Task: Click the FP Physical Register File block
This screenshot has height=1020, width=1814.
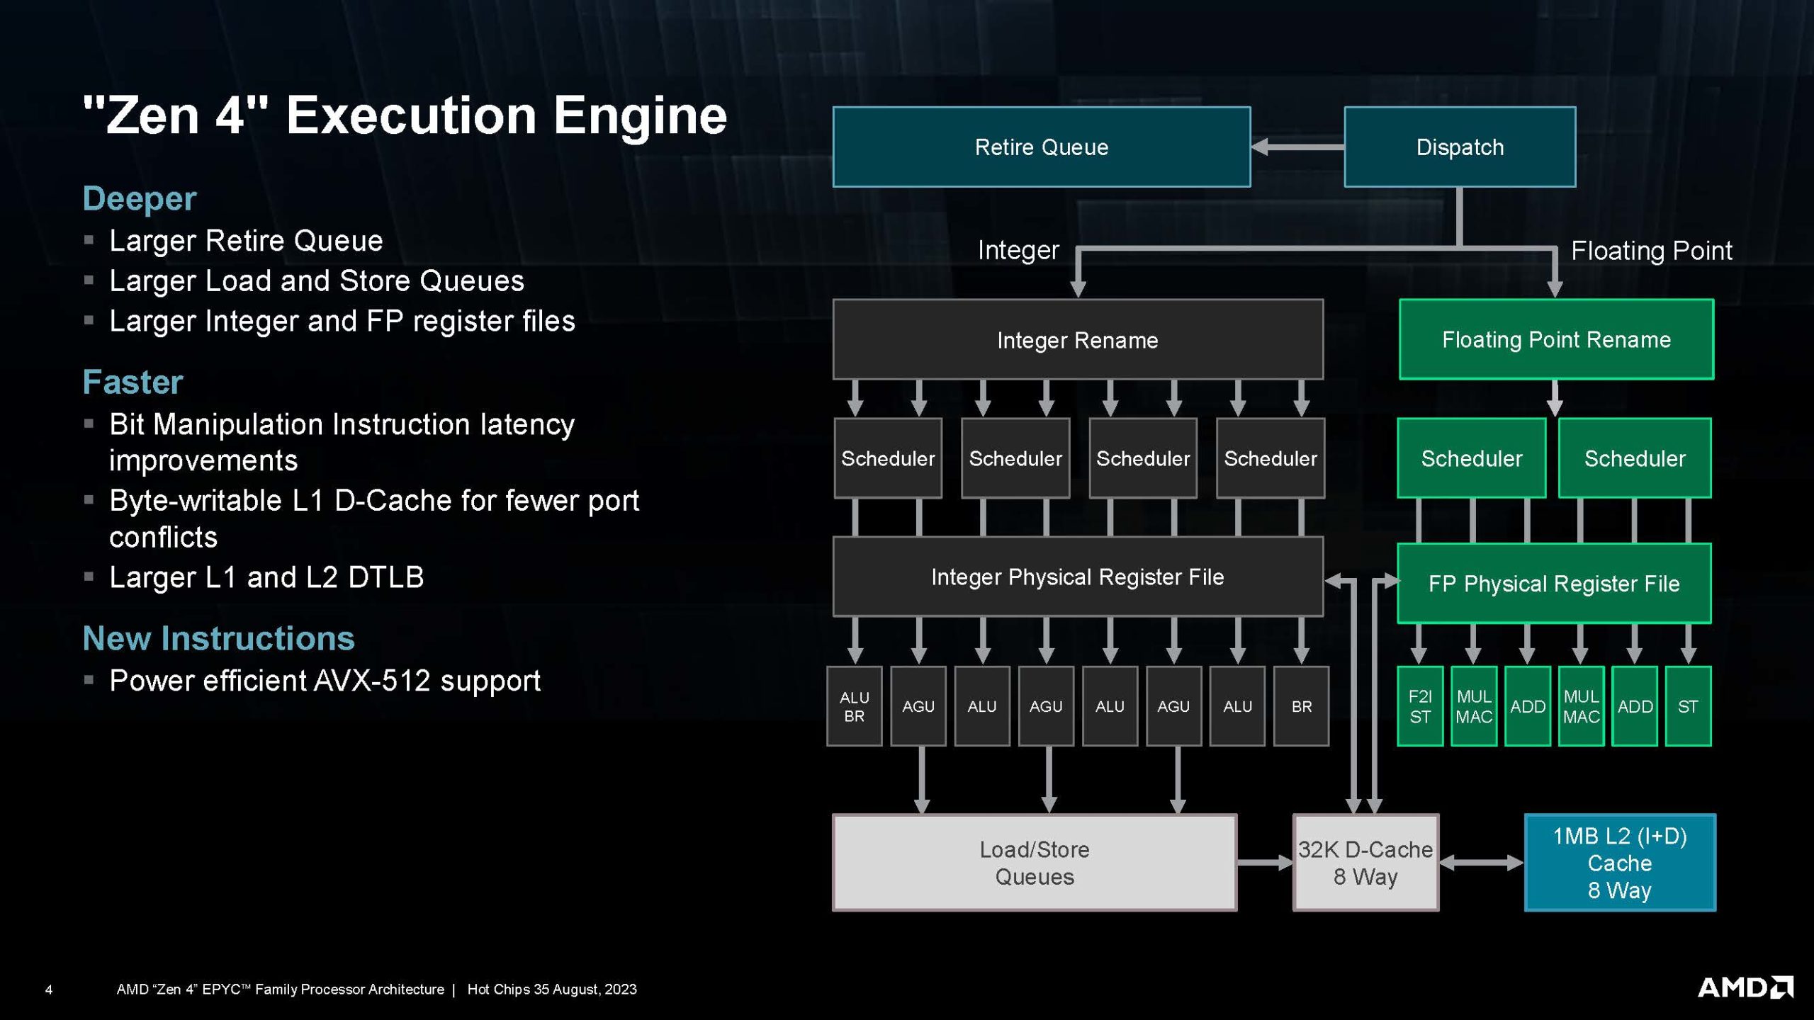Action: coord(1553,583)
